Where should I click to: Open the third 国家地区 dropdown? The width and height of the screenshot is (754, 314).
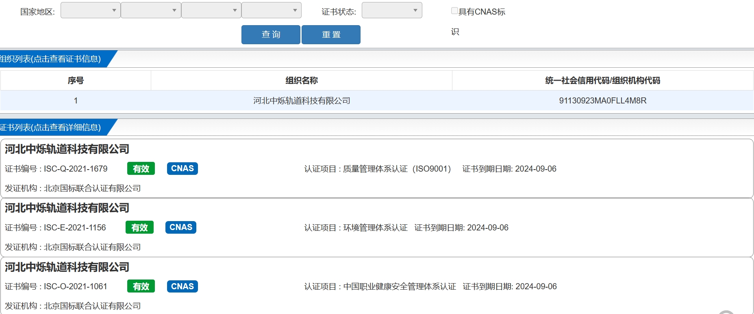(211, 11)
